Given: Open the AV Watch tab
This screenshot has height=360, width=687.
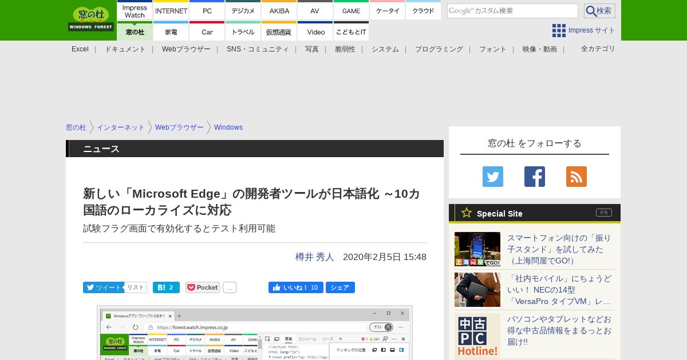Looking at the screenshot, I should coord(315,11).
